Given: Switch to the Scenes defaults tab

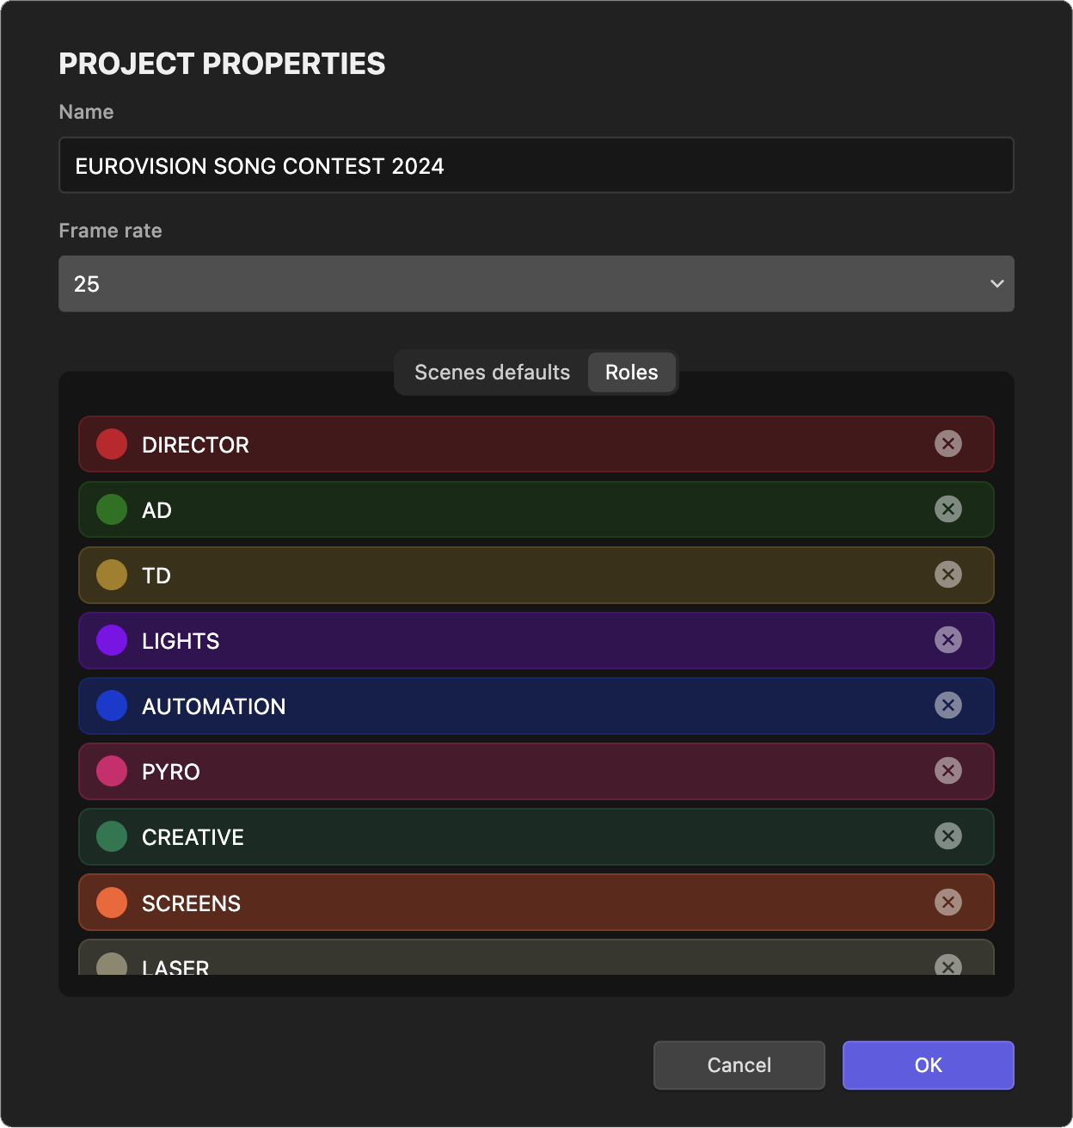Looking at the screenshot, I should [492, 373].
